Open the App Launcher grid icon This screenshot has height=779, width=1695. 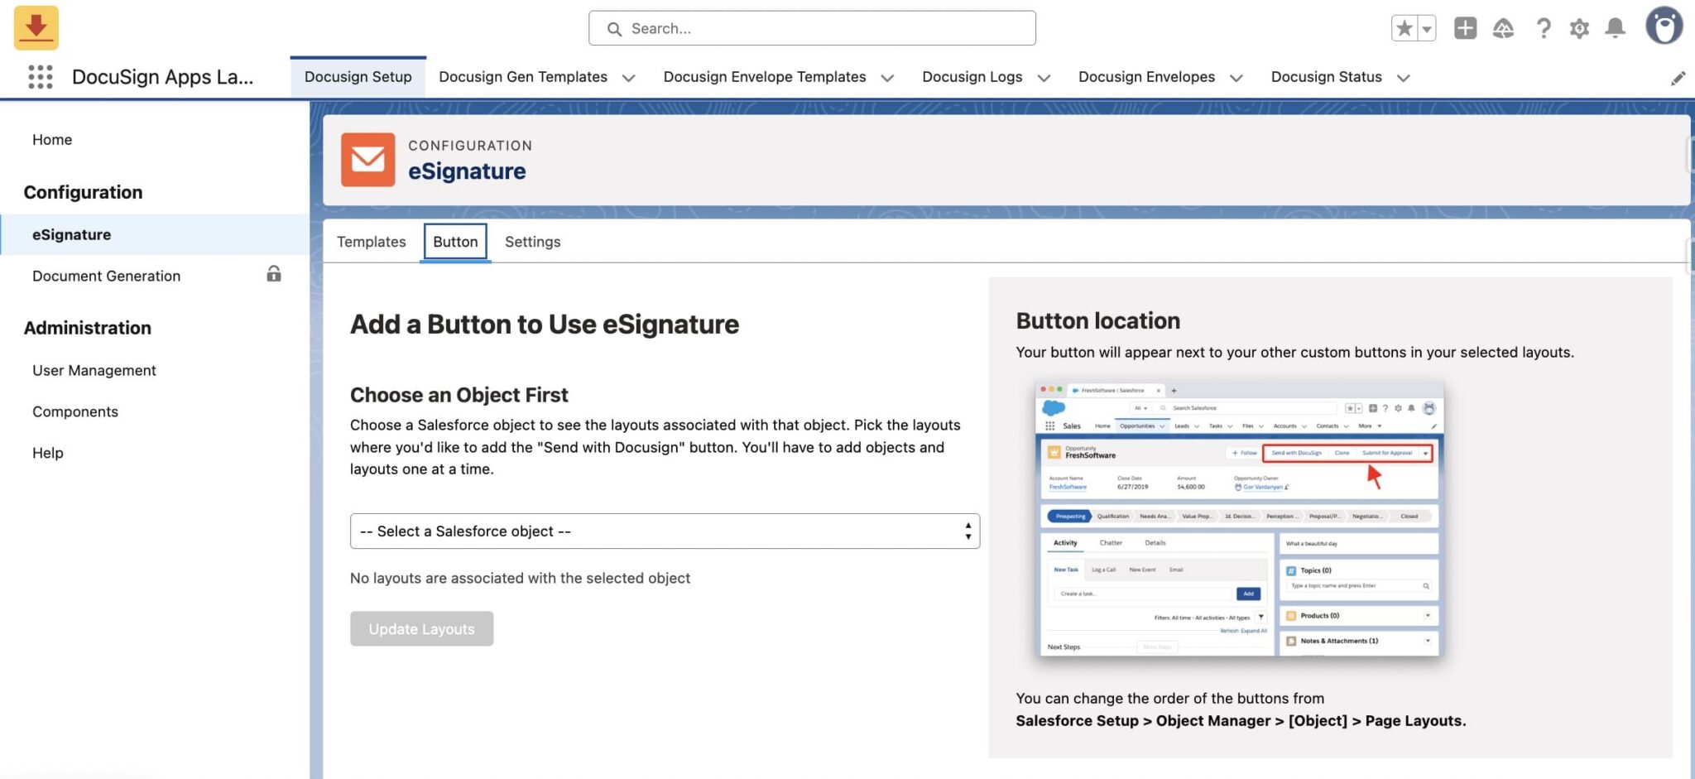tap(38, 76)
